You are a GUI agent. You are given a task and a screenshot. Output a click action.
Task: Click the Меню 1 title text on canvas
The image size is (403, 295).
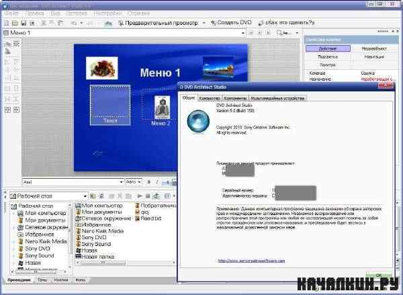[161, 73]
